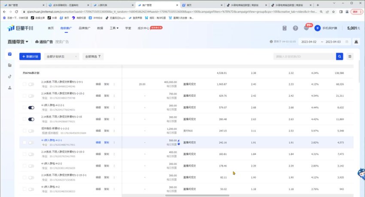Open the help question mark icon

pos(295,28)
